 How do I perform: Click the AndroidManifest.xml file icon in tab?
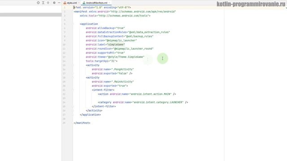pos(84,3)
